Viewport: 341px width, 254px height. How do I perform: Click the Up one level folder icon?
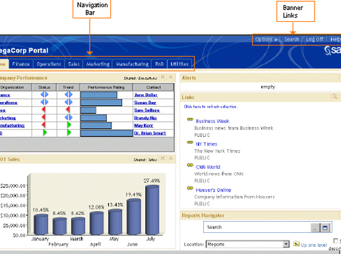click(296, 243)
